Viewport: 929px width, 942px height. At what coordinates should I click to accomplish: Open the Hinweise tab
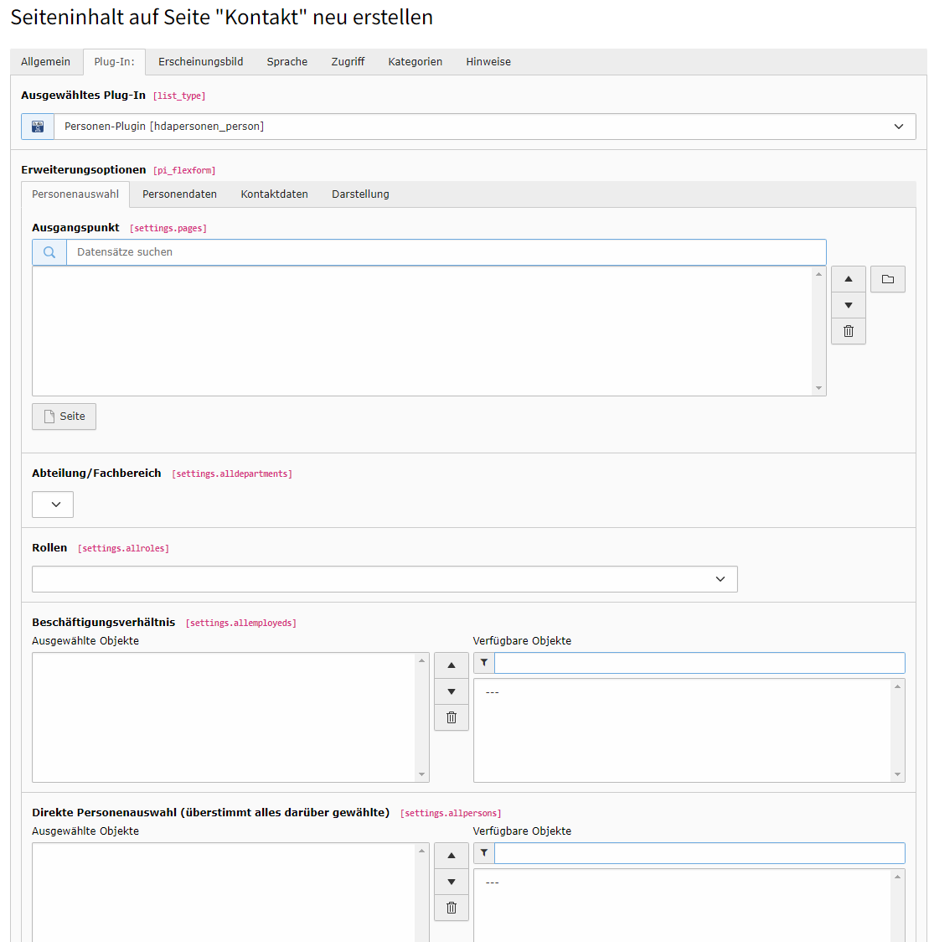coord(488,62)
